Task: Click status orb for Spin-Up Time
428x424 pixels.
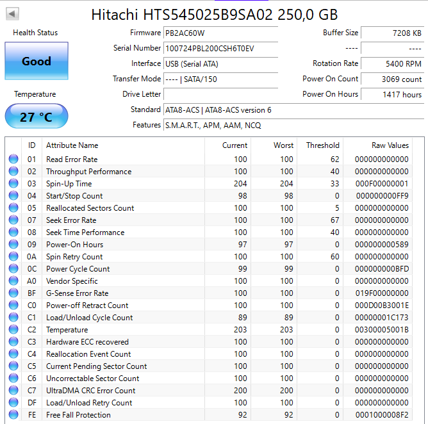Action: [x=13, y=184]
